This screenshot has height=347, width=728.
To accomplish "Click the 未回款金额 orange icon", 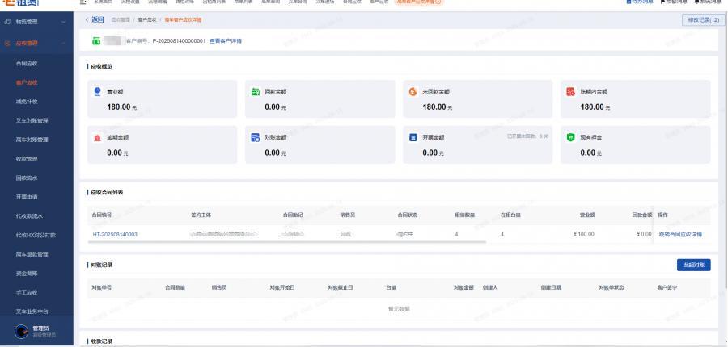I will pos(413,91).
